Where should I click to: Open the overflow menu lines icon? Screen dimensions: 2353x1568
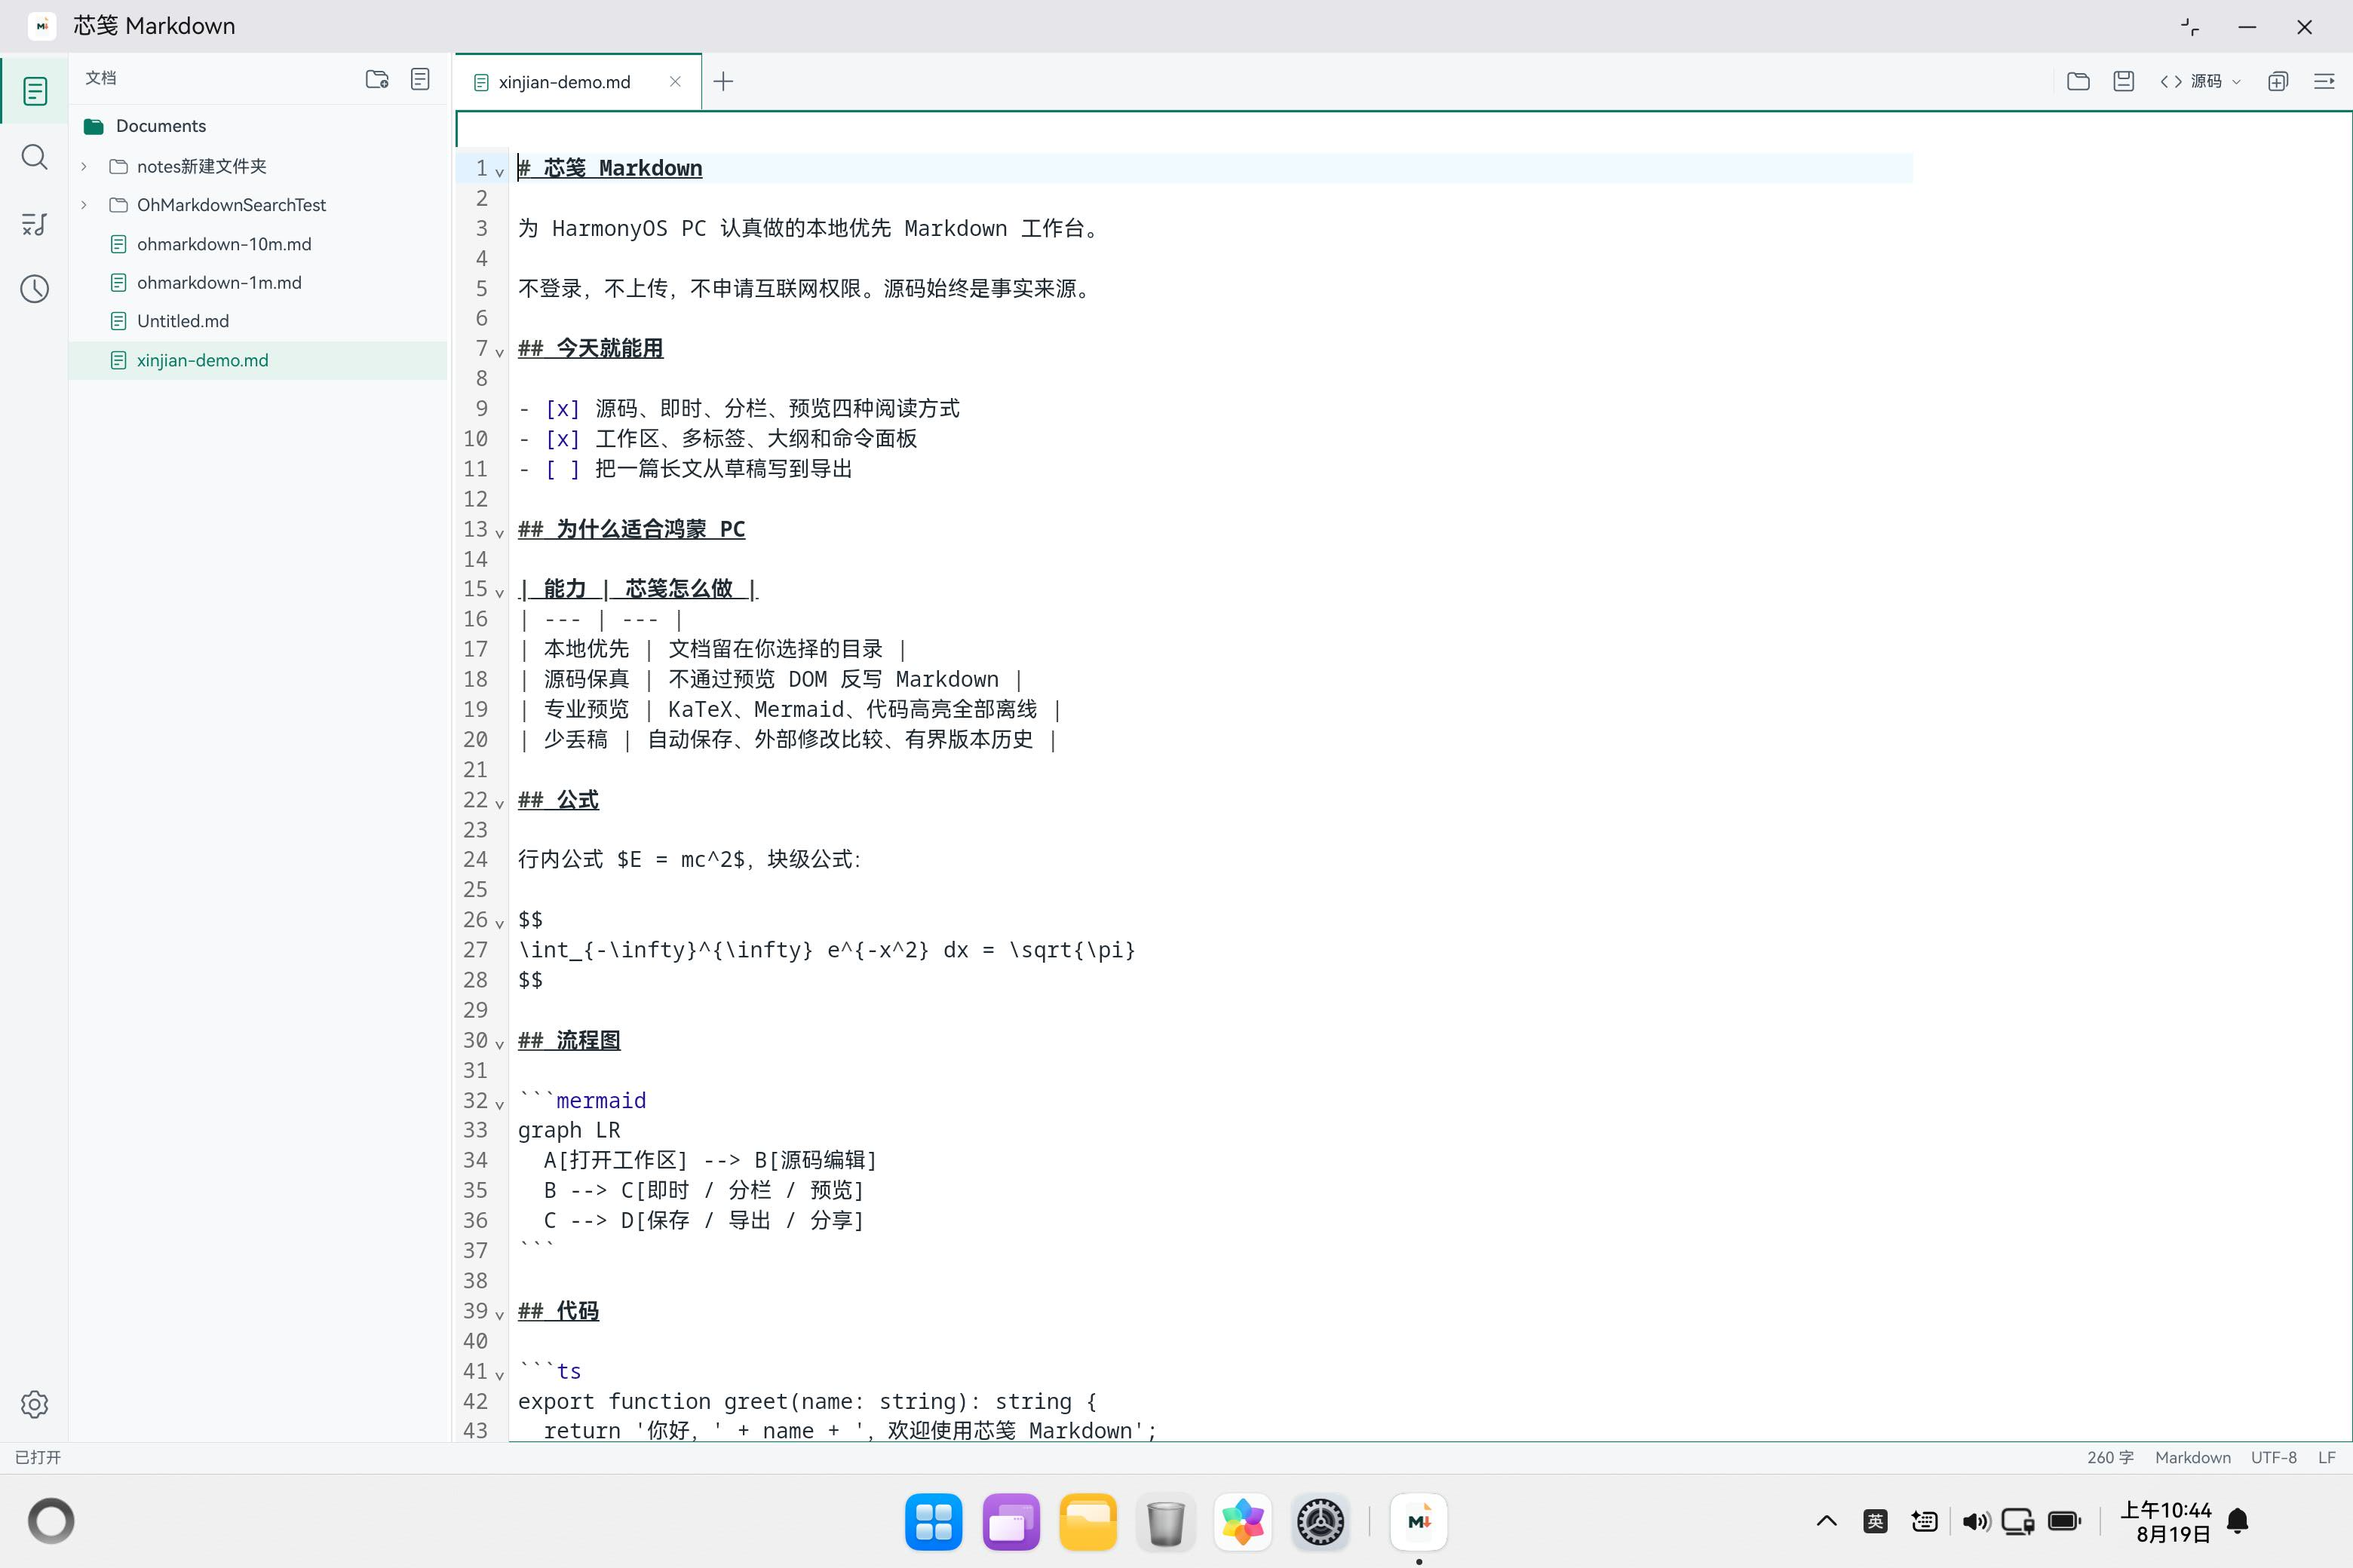2324,81
